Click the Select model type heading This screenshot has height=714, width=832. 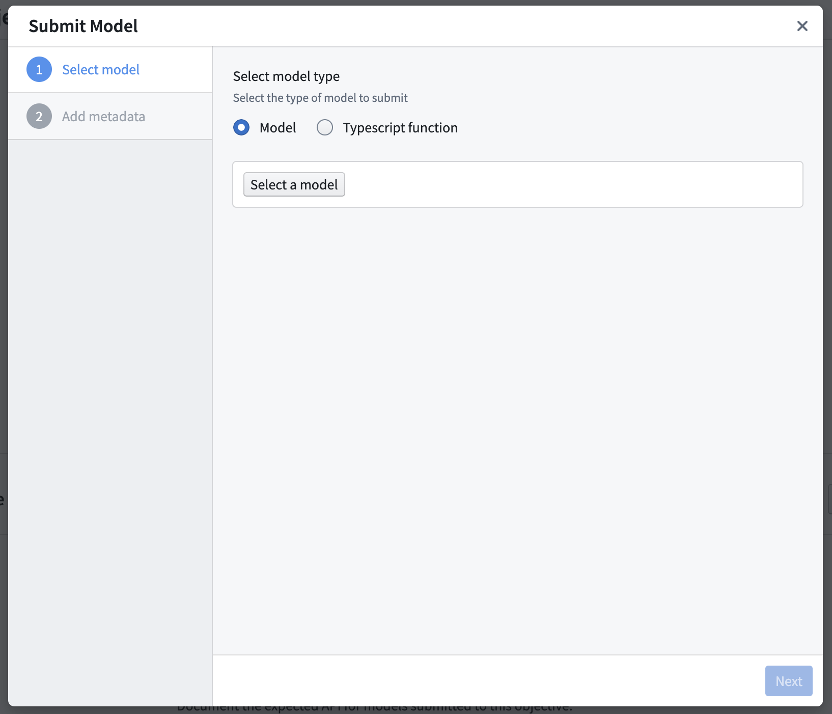pyautogui.click(x=286, y=76)
